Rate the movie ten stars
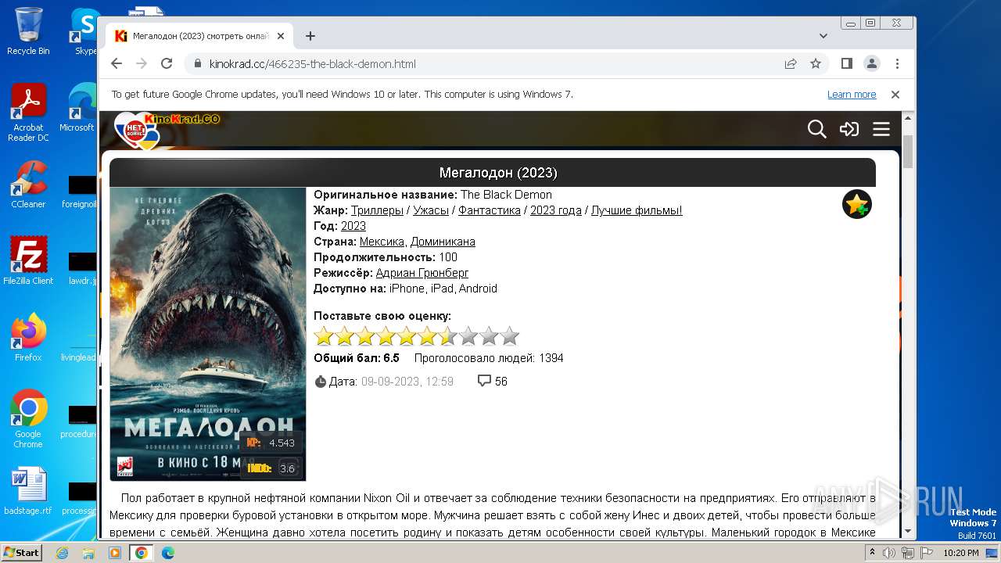Image resolution: width=1001 pixels, height=563 pixels. [x=509, y=336]
